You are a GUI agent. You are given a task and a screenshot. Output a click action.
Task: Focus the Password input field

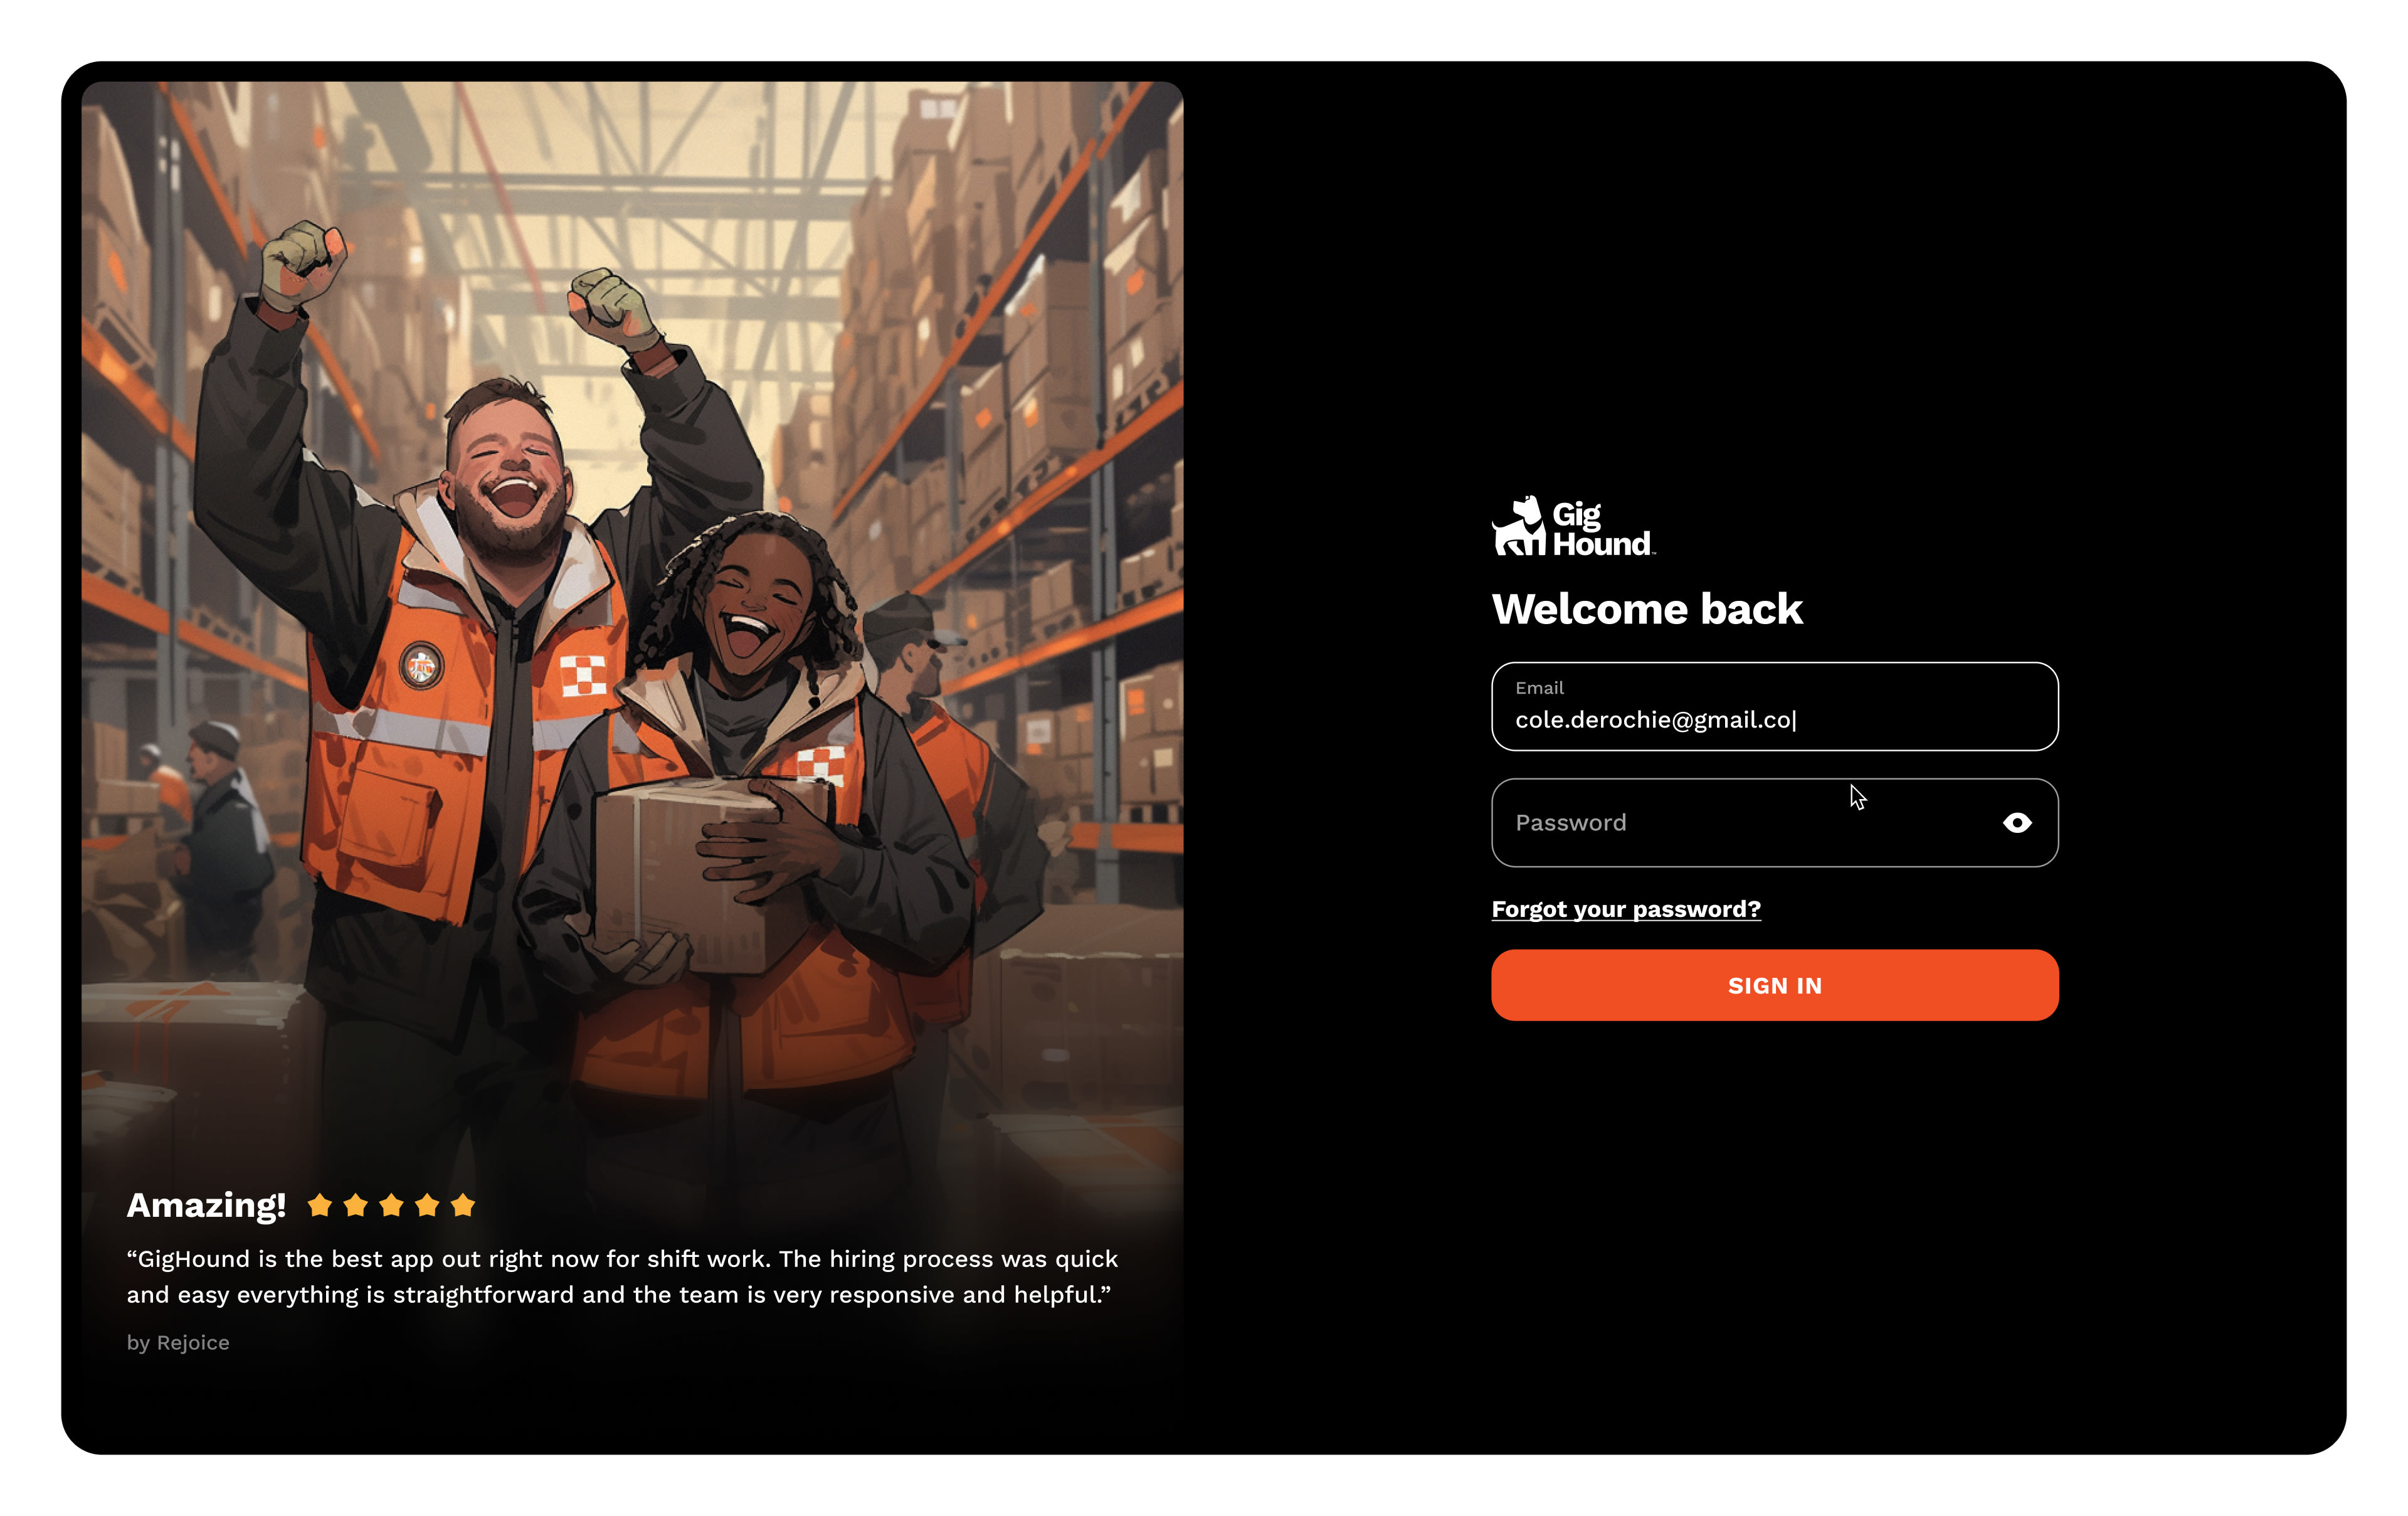click(x=1774, y=823)
